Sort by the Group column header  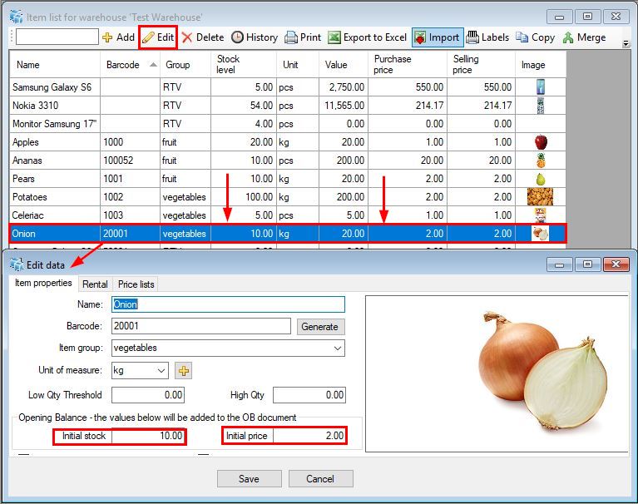point(185,64)
